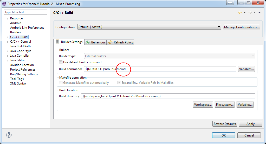Viewport: 266px width, 144px height.
Task: Click the Restore Defaults button
Action: tap(225, 124)
